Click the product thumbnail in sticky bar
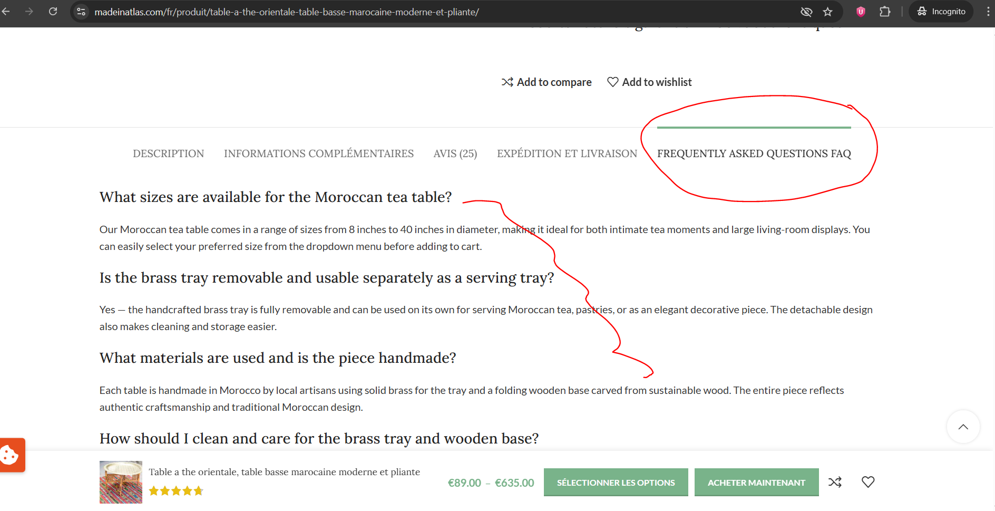This screenshot has height=511, width=995. tap(121, 482)
